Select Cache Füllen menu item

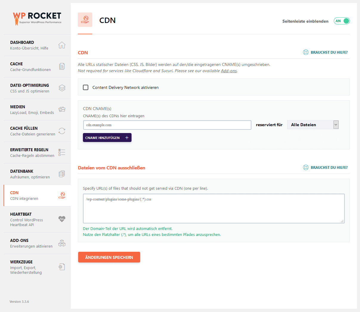tap(37, 131)
